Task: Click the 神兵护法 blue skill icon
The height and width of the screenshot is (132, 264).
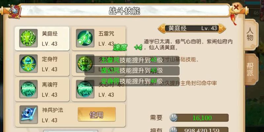Action: [x=28, y=115]
